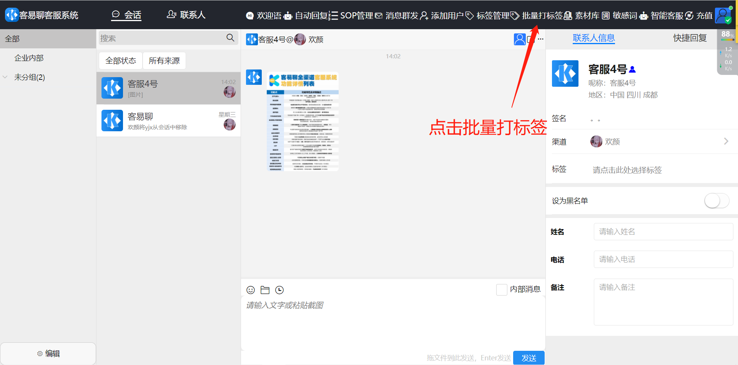
Task: Click the chat header 欢颜 avatar
Action: [300, 39]
